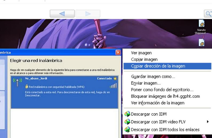Click the 'Está conectado a esta red' description
212x138 pixels.
click(x=67, y=94)
